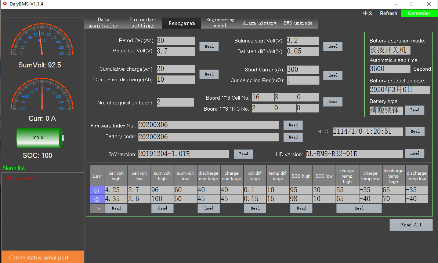Read acquisition board cell numbers
Screen dimensions: 438x263
pyautogui.click(x=333, y=102)
